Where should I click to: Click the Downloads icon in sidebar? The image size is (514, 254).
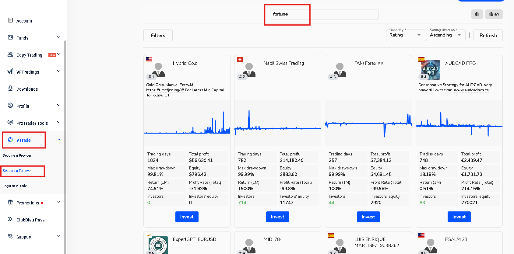point(10,88)
